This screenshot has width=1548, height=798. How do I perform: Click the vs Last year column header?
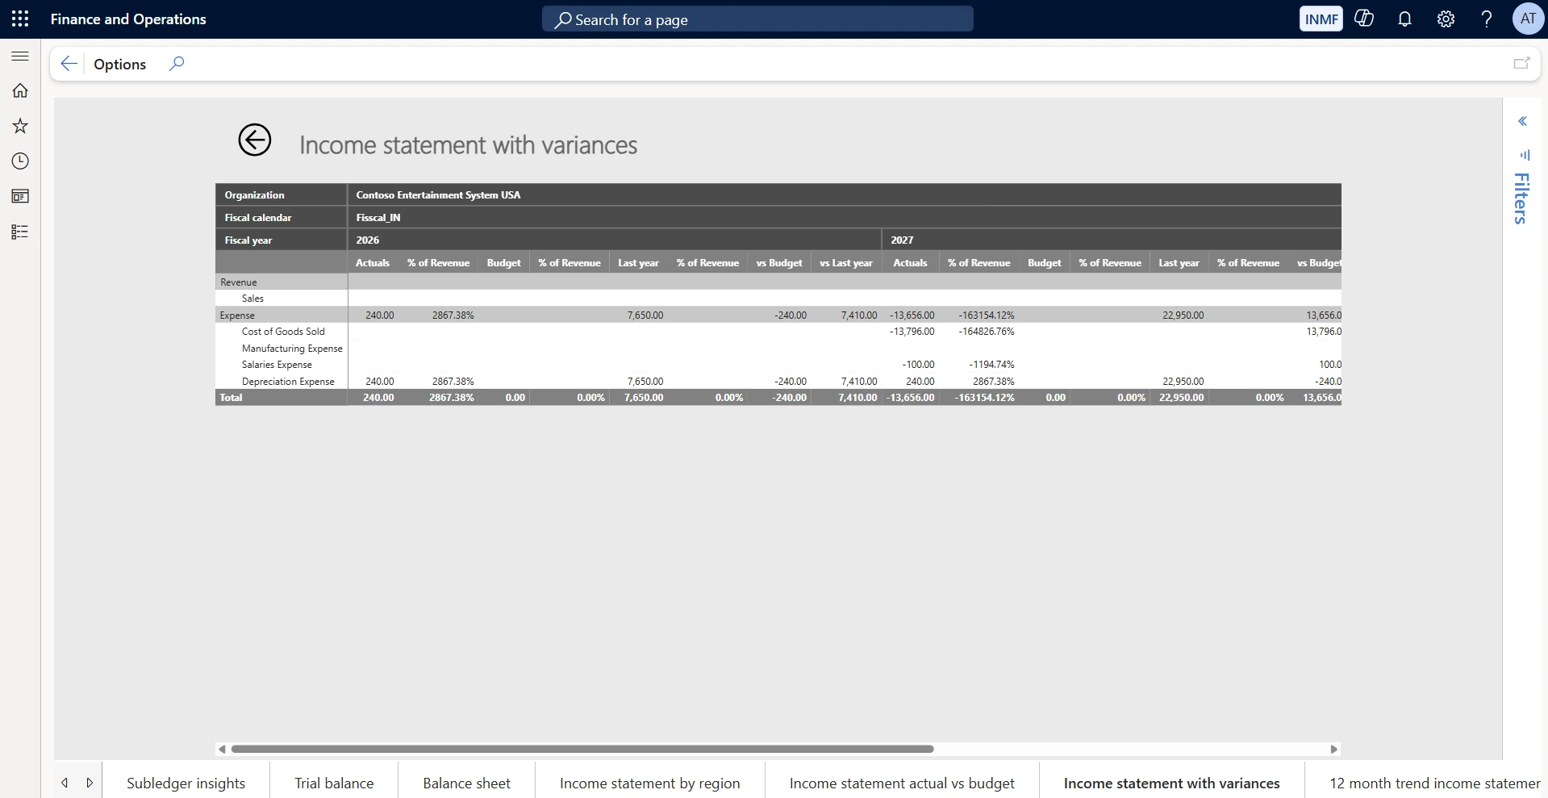[x=846, y=262]
